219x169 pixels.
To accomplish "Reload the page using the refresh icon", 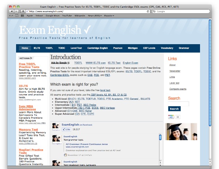I will 148,11.
